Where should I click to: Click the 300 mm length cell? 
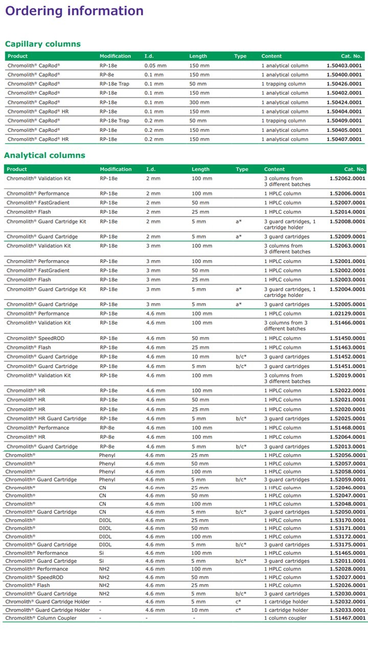point(198,102)
